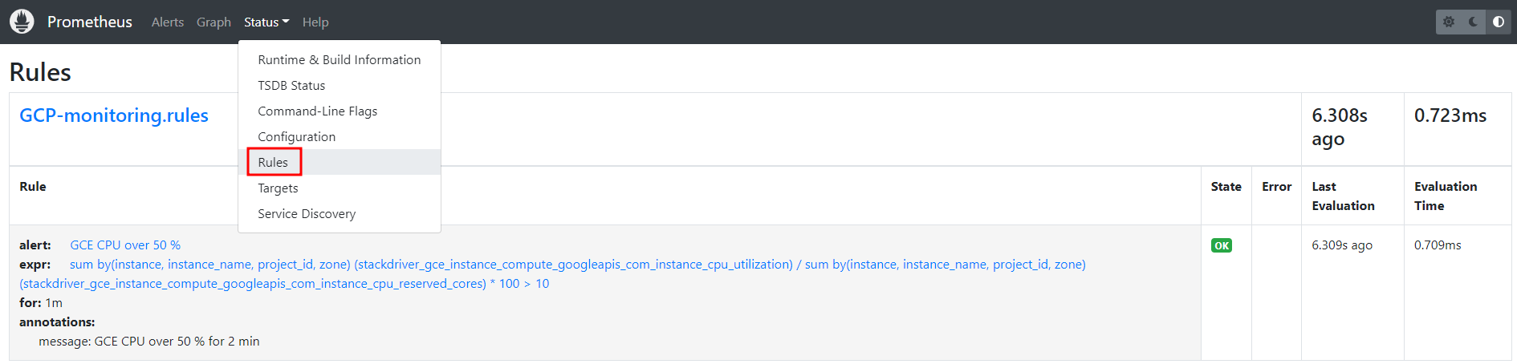Switch to dark theme moon icon
The width and height of the screenshot is (1517, 364).
point(1474,22)
